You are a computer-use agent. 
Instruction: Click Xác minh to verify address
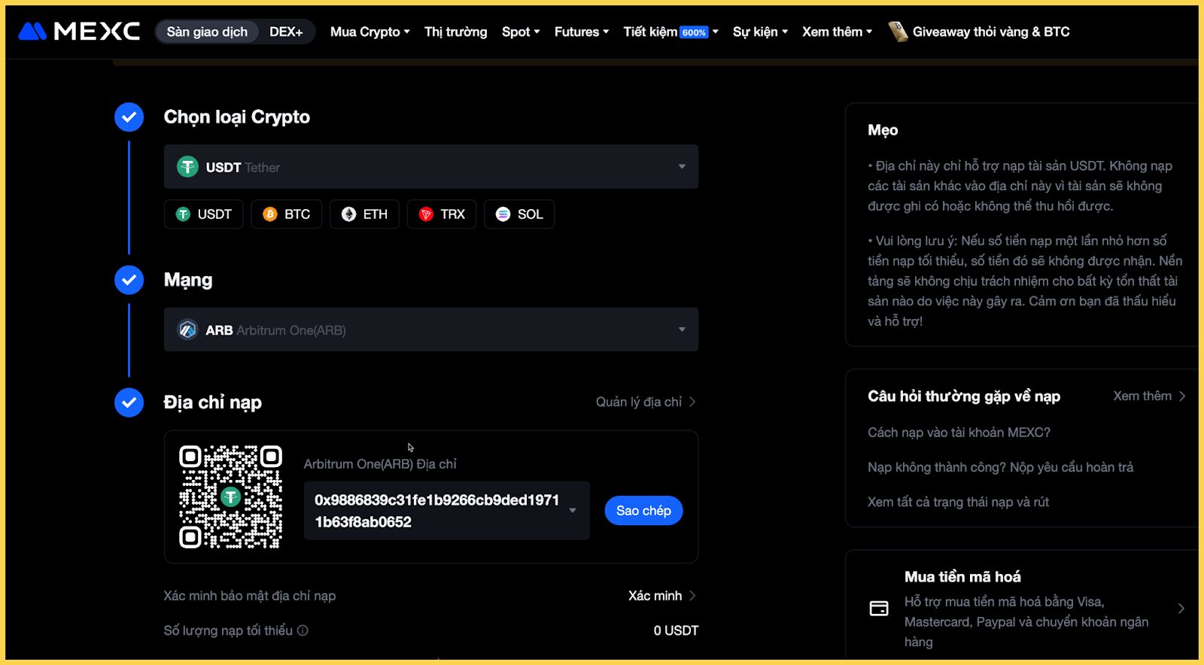(x=662, y=596)
